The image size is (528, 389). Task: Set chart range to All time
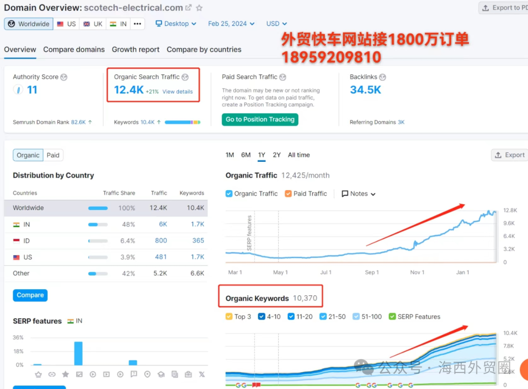299,155
